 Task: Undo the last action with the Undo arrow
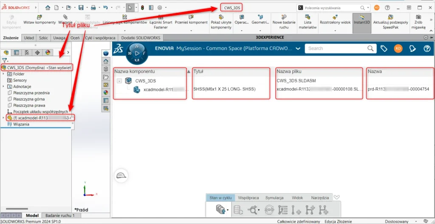(105, 8)
